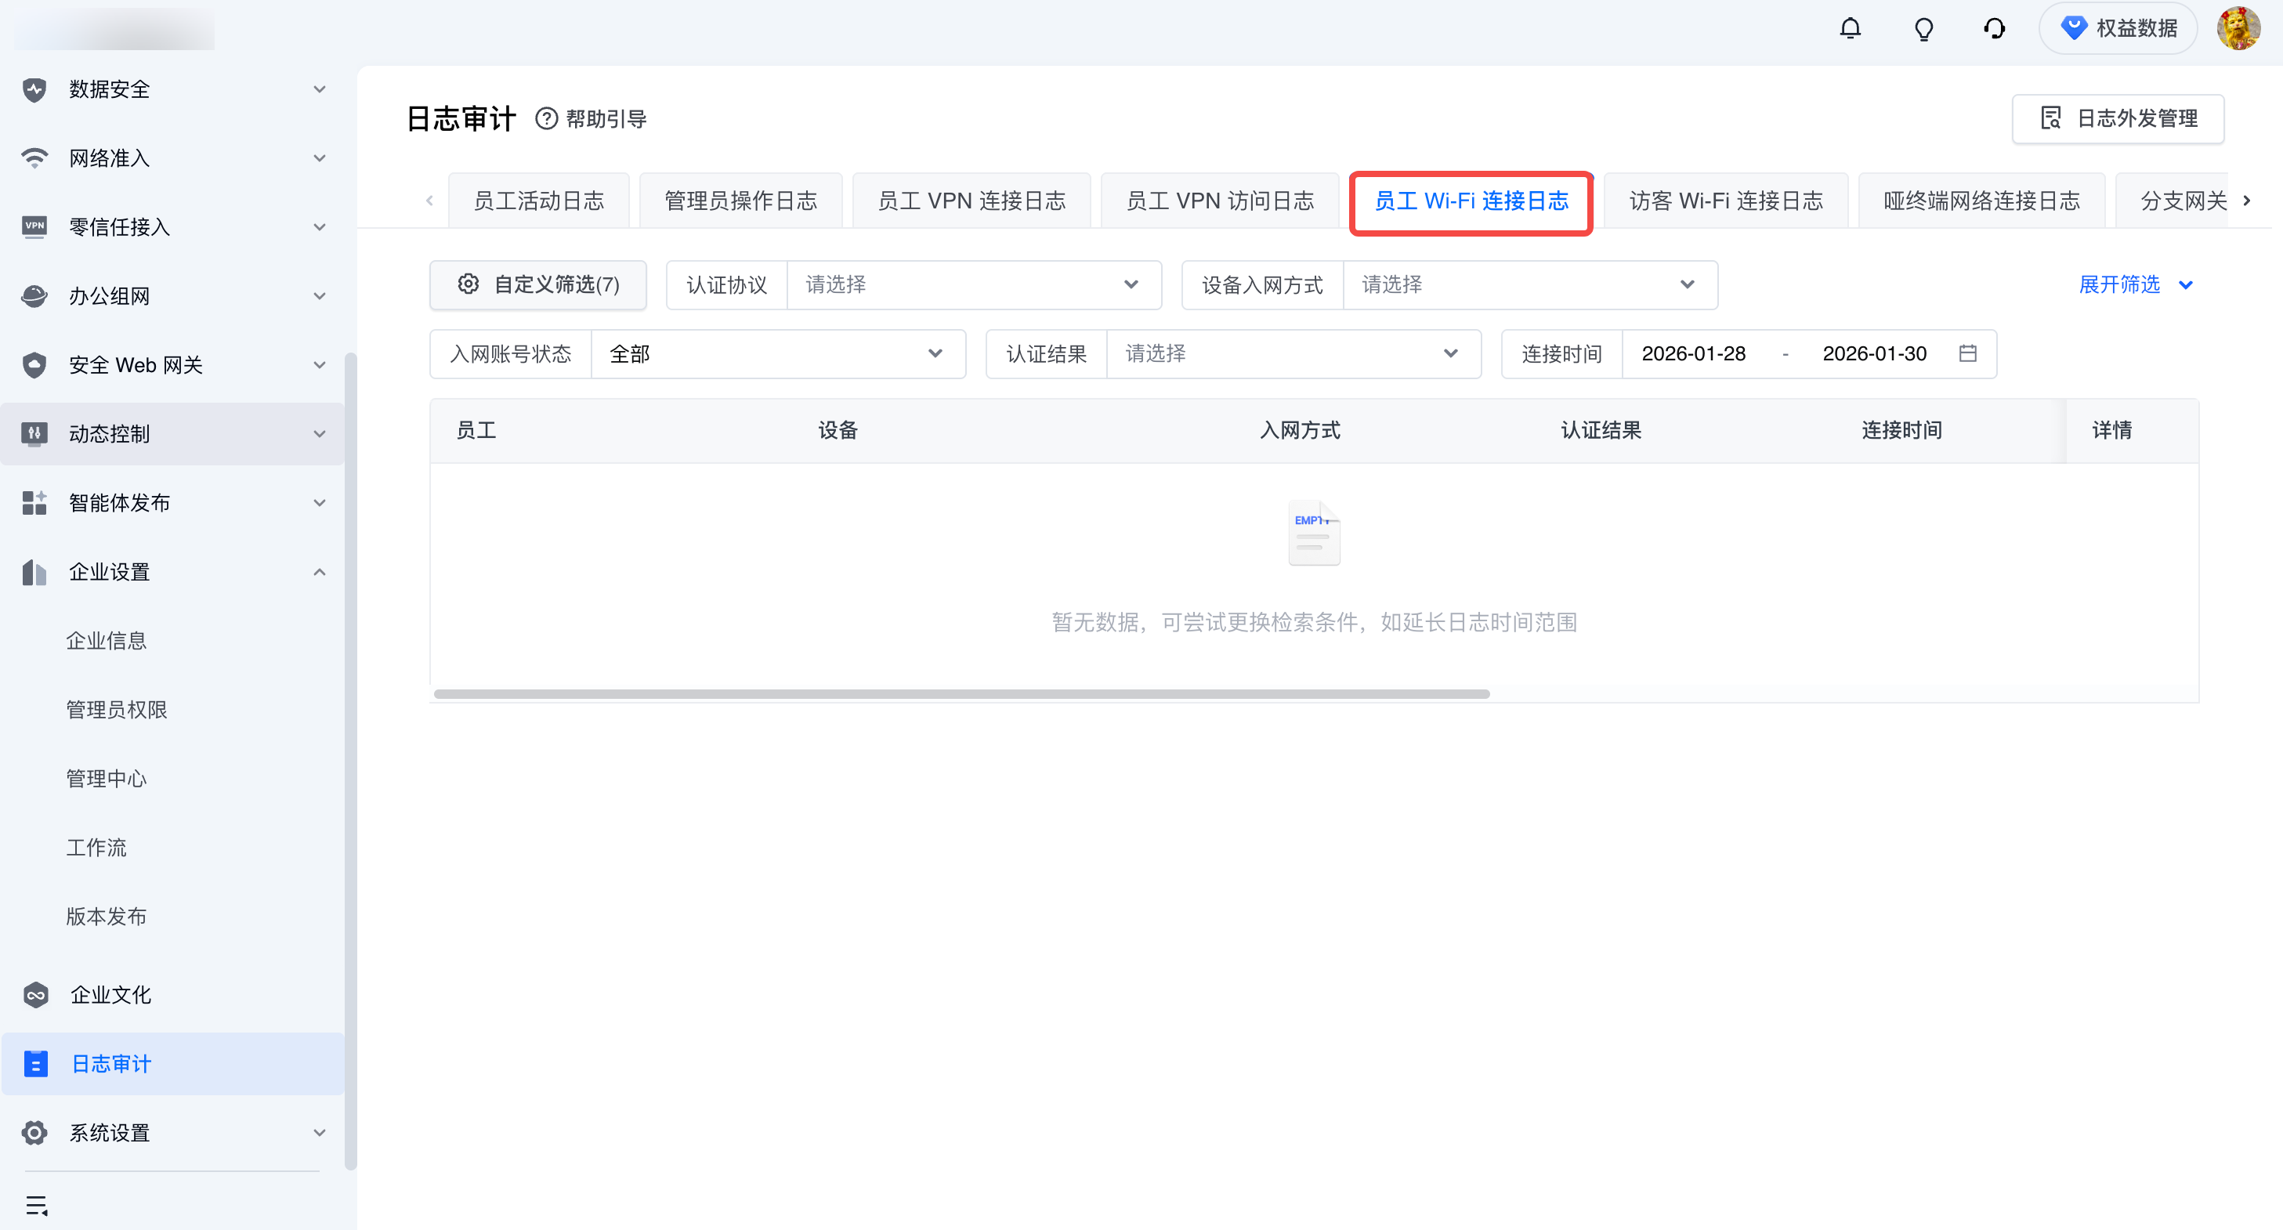Collapse the sidebar with the bottom menu icon
Viewport: 2283px width, 1230px height.
38,1205
